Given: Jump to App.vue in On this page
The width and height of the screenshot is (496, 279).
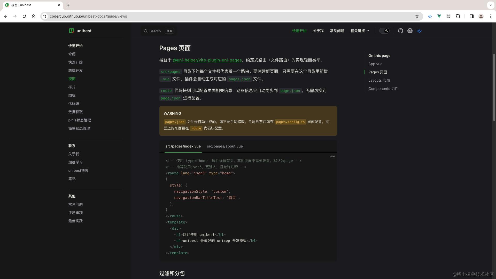Looking at the screenshot, I should click(x=375, y=64).
